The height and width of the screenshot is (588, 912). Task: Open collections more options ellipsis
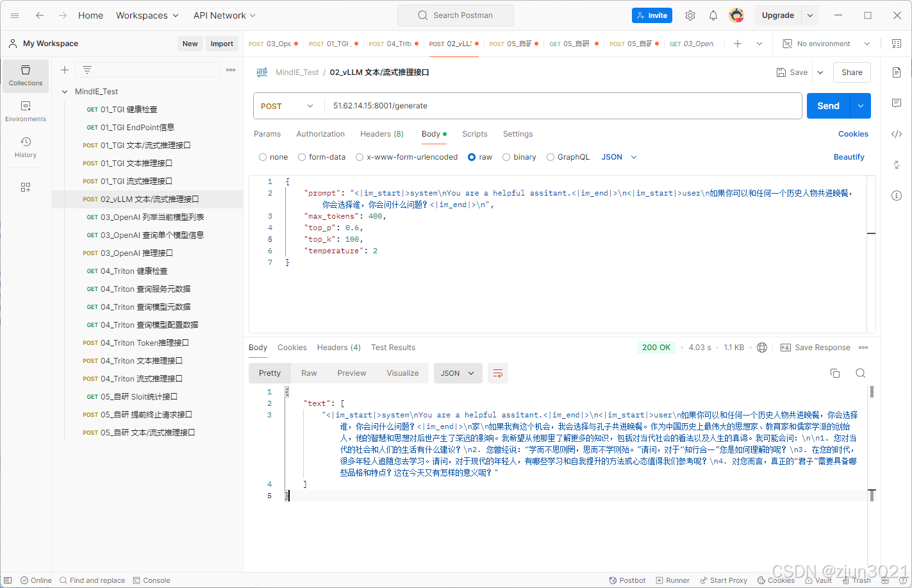[x=231, y=70]
